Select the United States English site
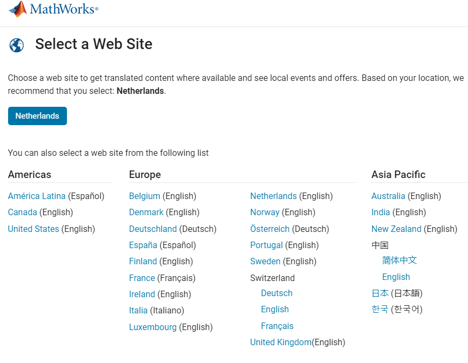 [x=33, y=229]
